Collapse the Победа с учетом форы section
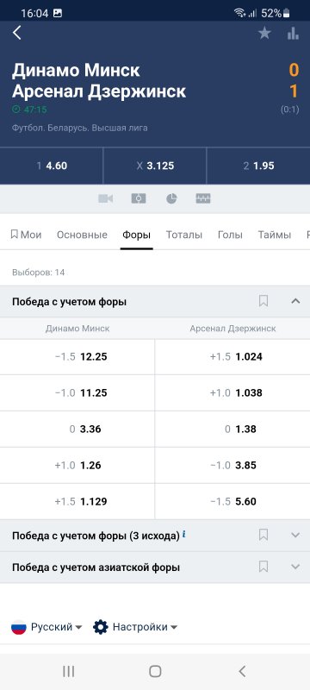Viewport: 310px width, 690px height. (x=295, y=301)
